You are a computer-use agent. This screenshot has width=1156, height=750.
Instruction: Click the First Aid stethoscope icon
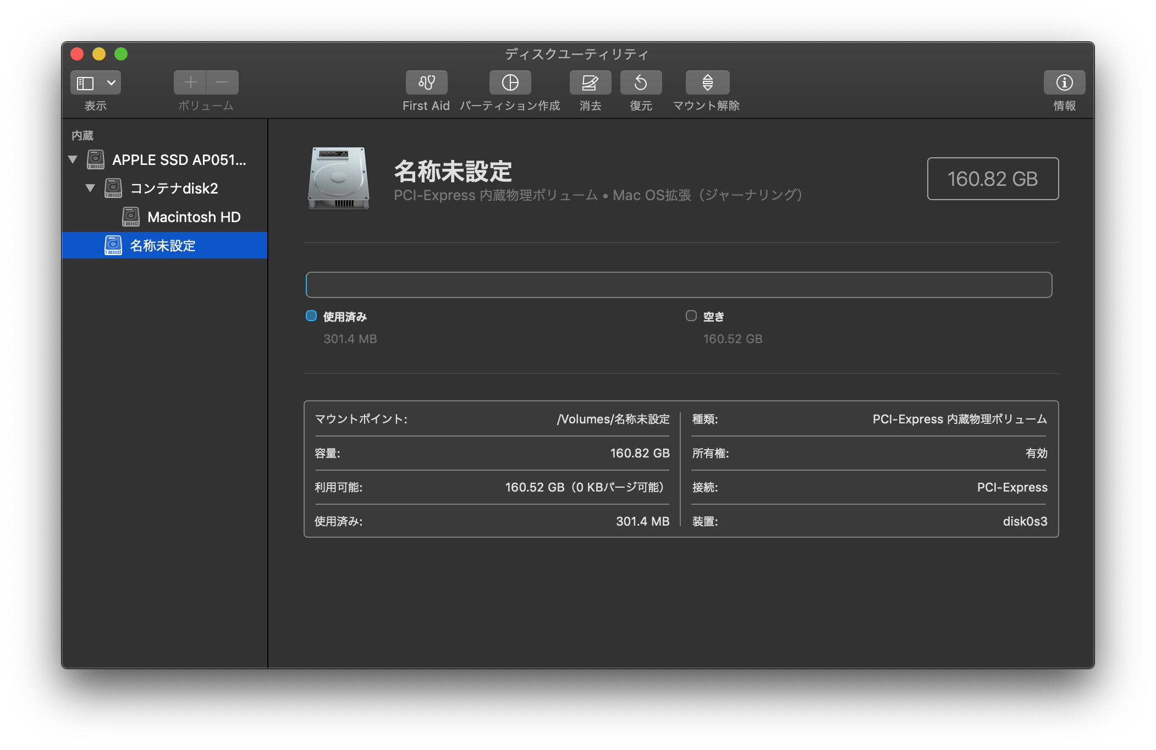426,82
